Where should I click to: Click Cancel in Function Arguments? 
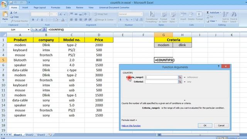point(221,125)
